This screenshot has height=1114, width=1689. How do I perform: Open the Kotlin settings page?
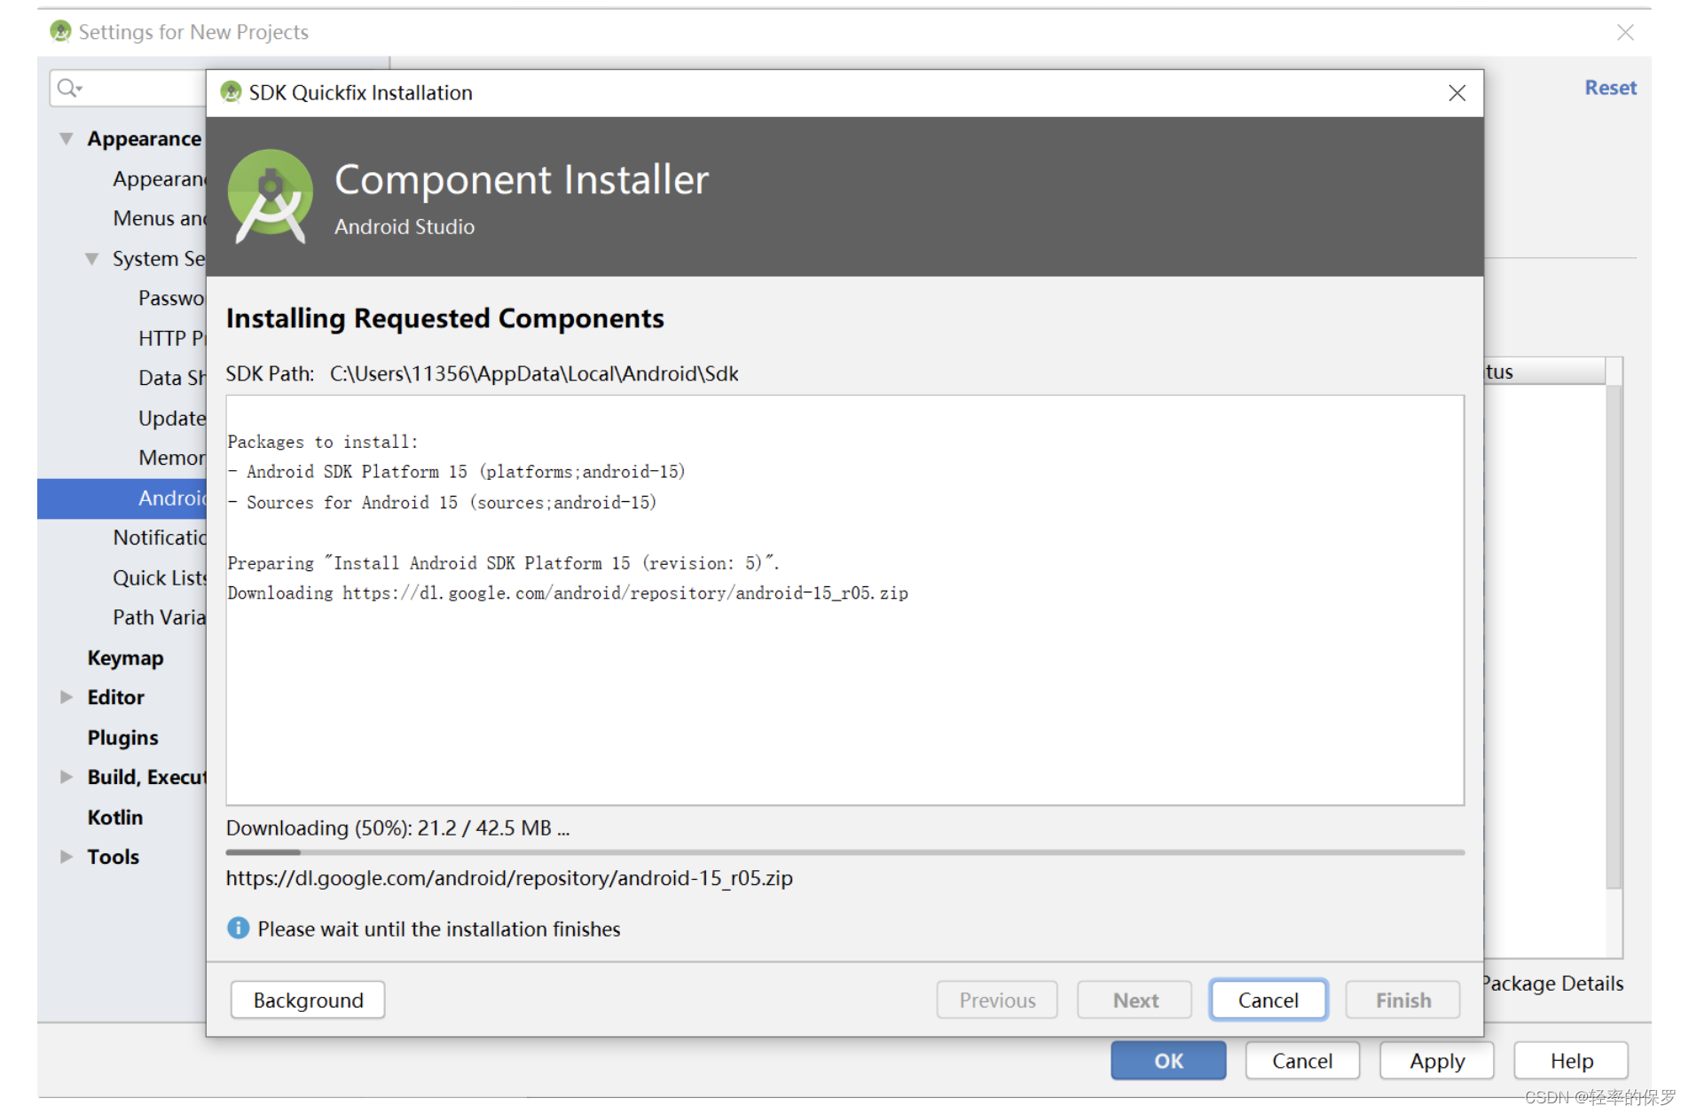point(114,817)
